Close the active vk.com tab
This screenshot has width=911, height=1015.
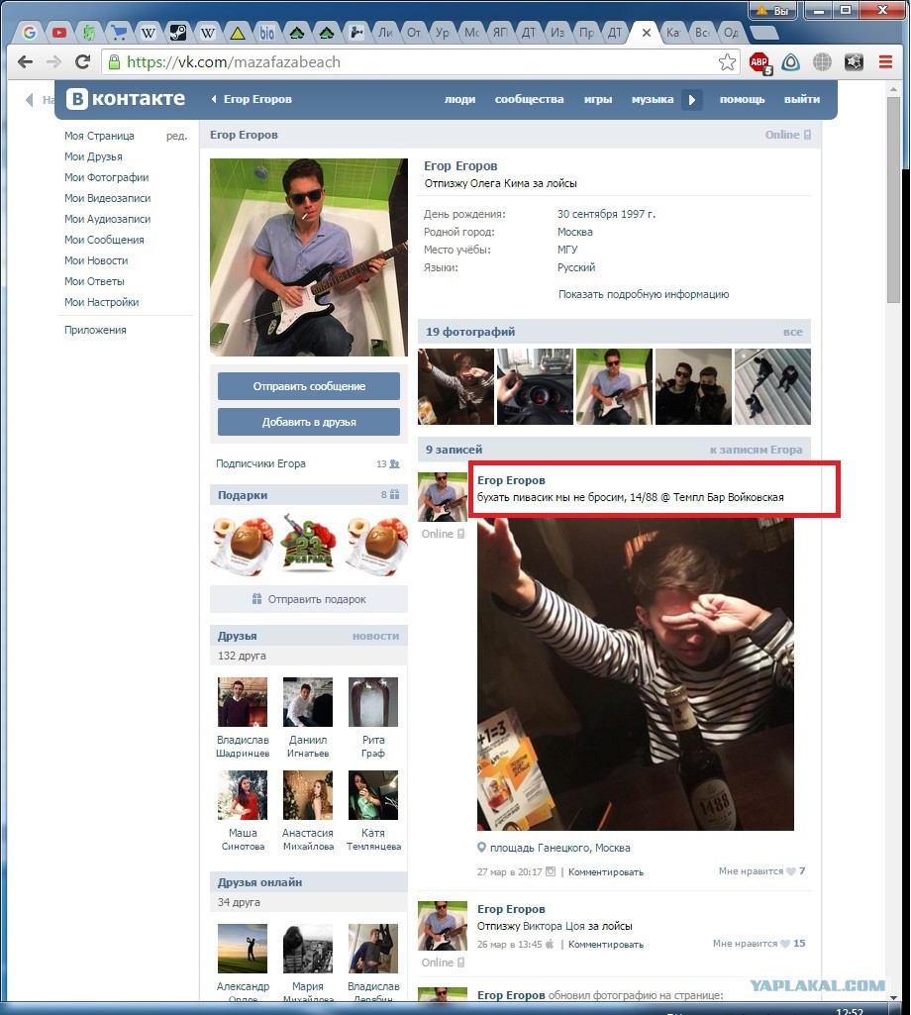coord(647,33)
